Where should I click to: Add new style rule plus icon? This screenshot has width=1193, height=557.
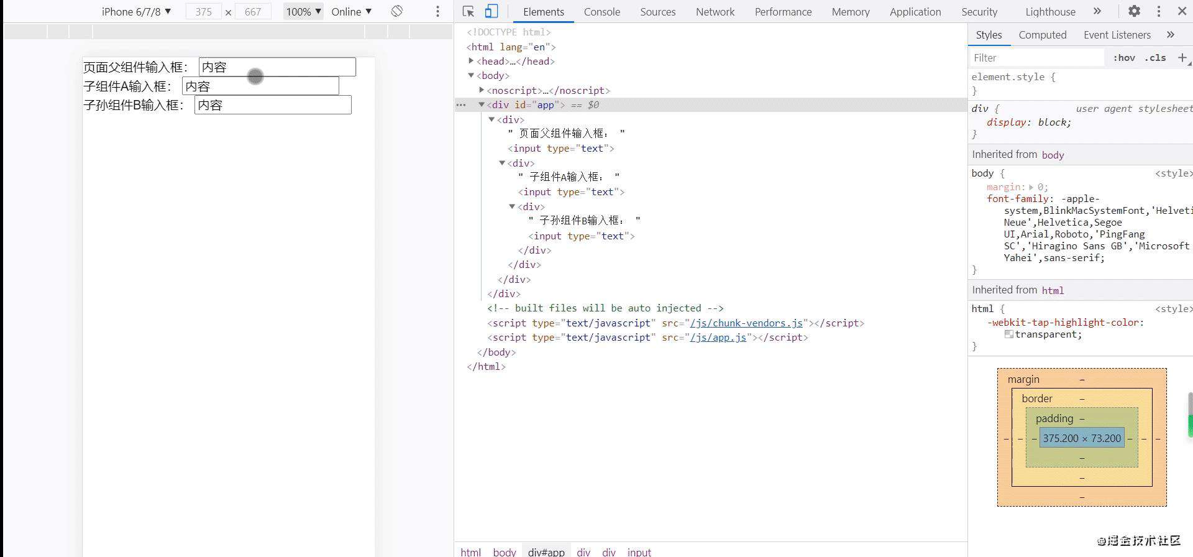click(1182, 57)
